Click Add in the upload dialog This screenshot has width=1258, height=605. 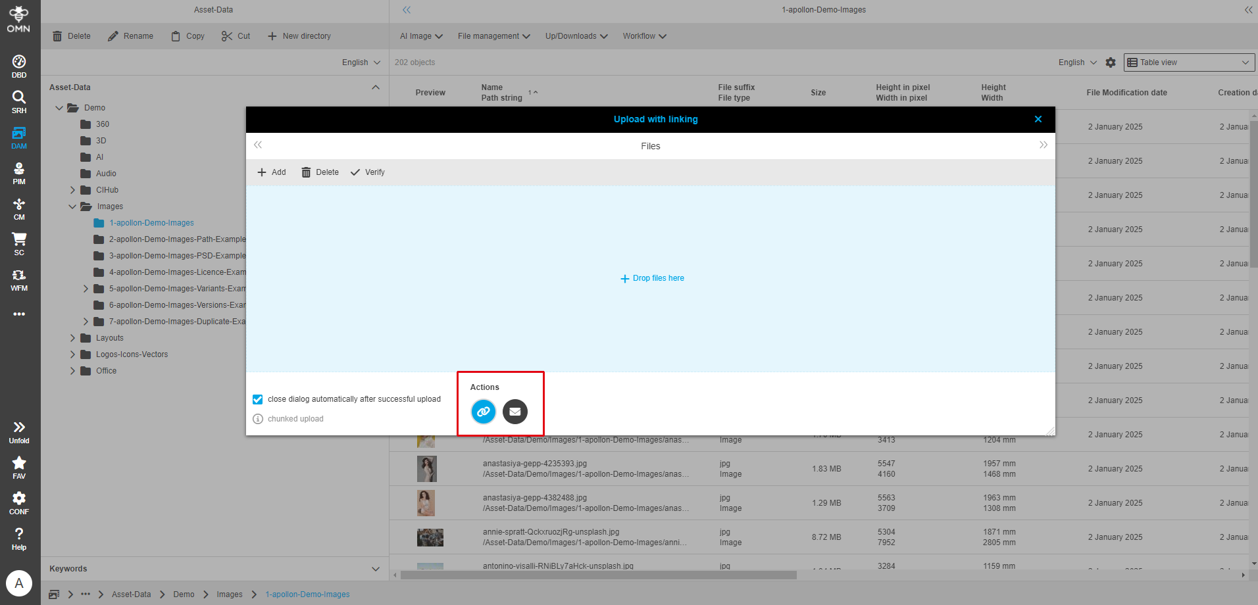point(271,172)
